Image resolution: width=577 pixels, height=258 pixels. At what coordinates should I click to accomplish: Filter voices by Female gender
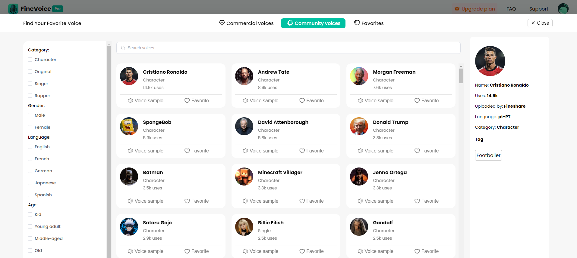30,127
